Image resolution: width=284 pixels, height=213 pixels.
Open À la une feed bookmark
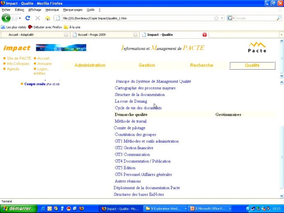(x=72, y=27)
